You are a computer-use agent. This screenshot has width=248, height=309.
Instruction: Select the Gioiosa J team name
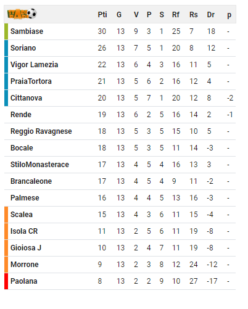tap(26, 248)
